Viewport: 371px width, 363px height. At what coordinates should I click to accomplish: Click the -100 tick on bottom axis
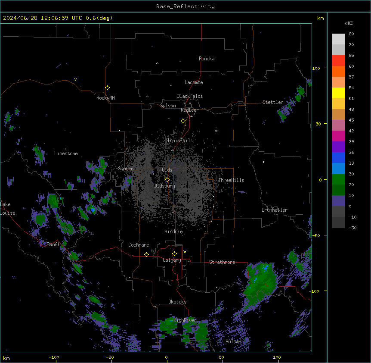coord(54,357)
